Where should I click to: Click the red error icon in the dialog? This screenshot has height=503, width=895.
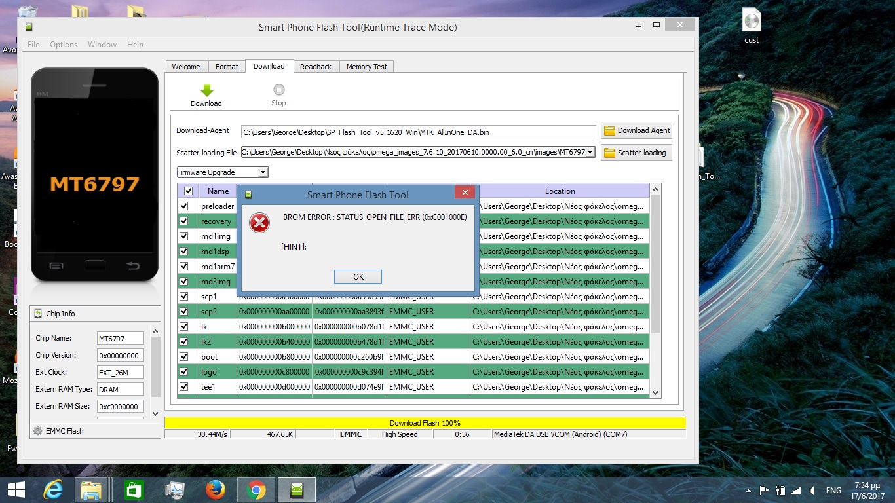coord(259,223)
